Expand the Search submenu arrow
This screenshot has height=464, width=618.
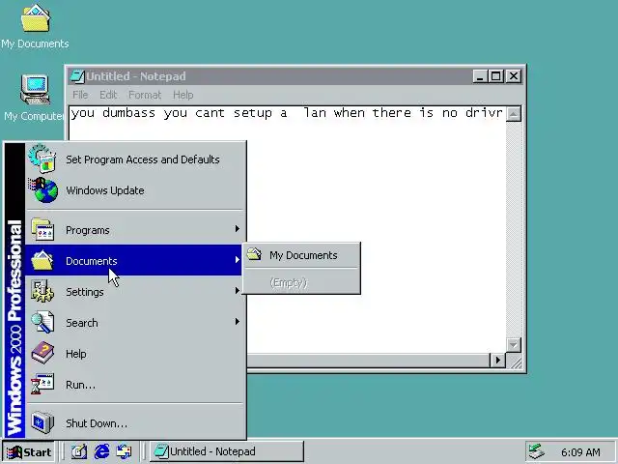click(x=237, y=322)
